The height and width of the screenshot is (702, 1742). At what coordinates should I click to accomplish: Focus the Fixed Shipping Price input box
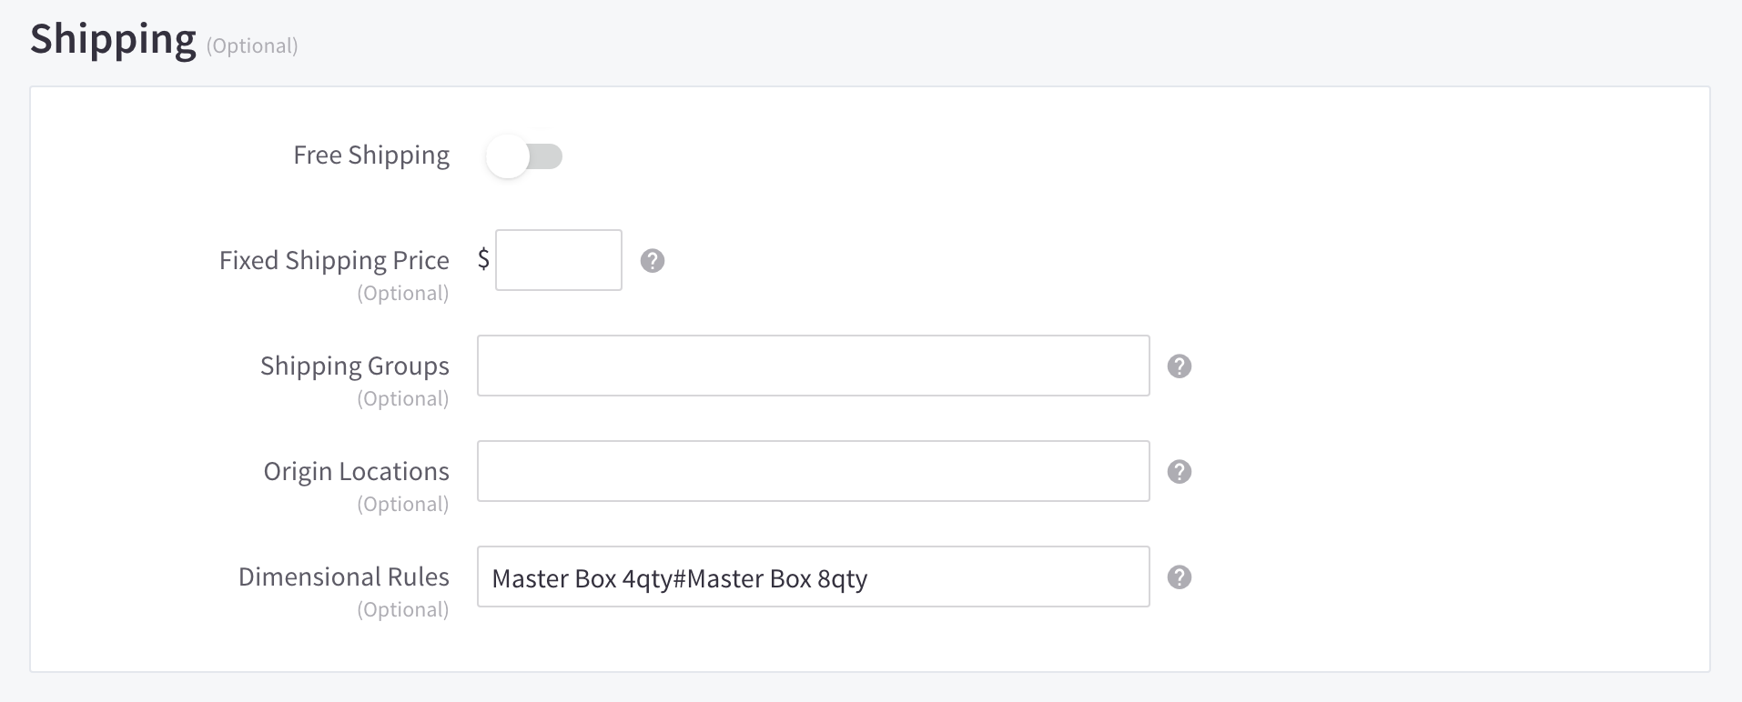pyautogui.click(x=558, y=261)
